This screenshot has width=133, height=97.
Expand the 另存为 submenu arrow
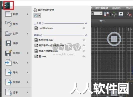[x=28, y=53]
